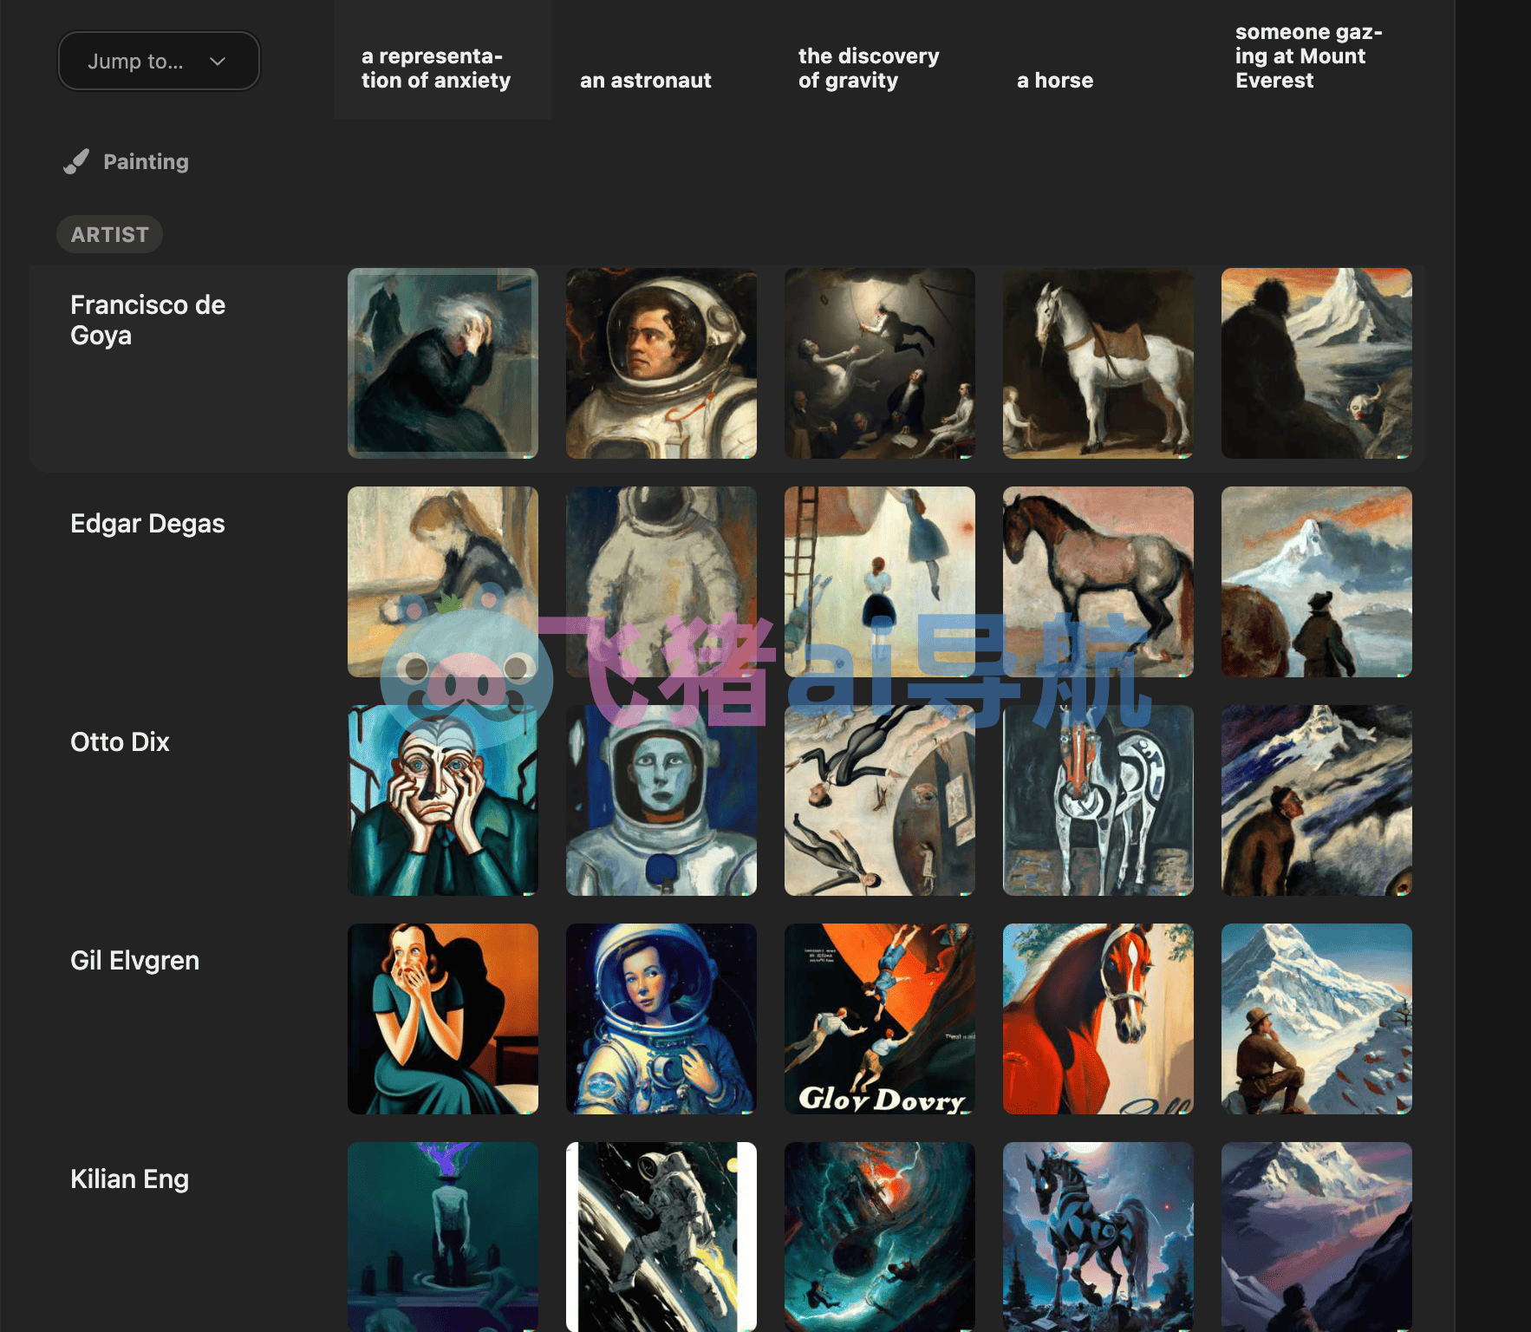Screen dimensions: 1531x1332
Task: Click the ARTIST category badge
Action: pos(109,234)
